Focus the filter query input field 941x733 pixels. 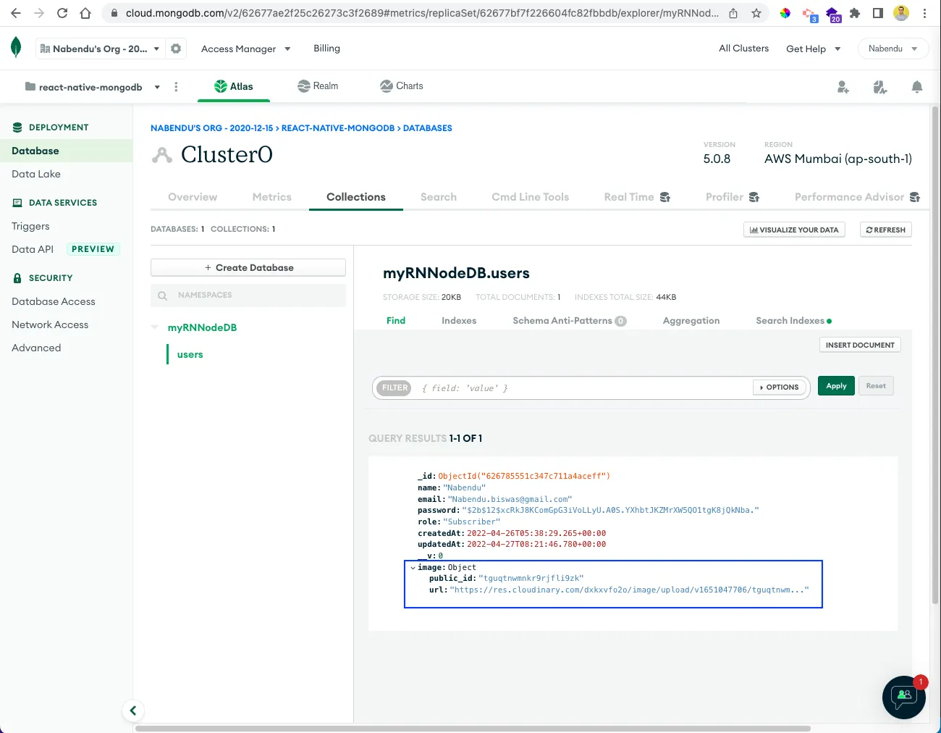pos(585,388)
